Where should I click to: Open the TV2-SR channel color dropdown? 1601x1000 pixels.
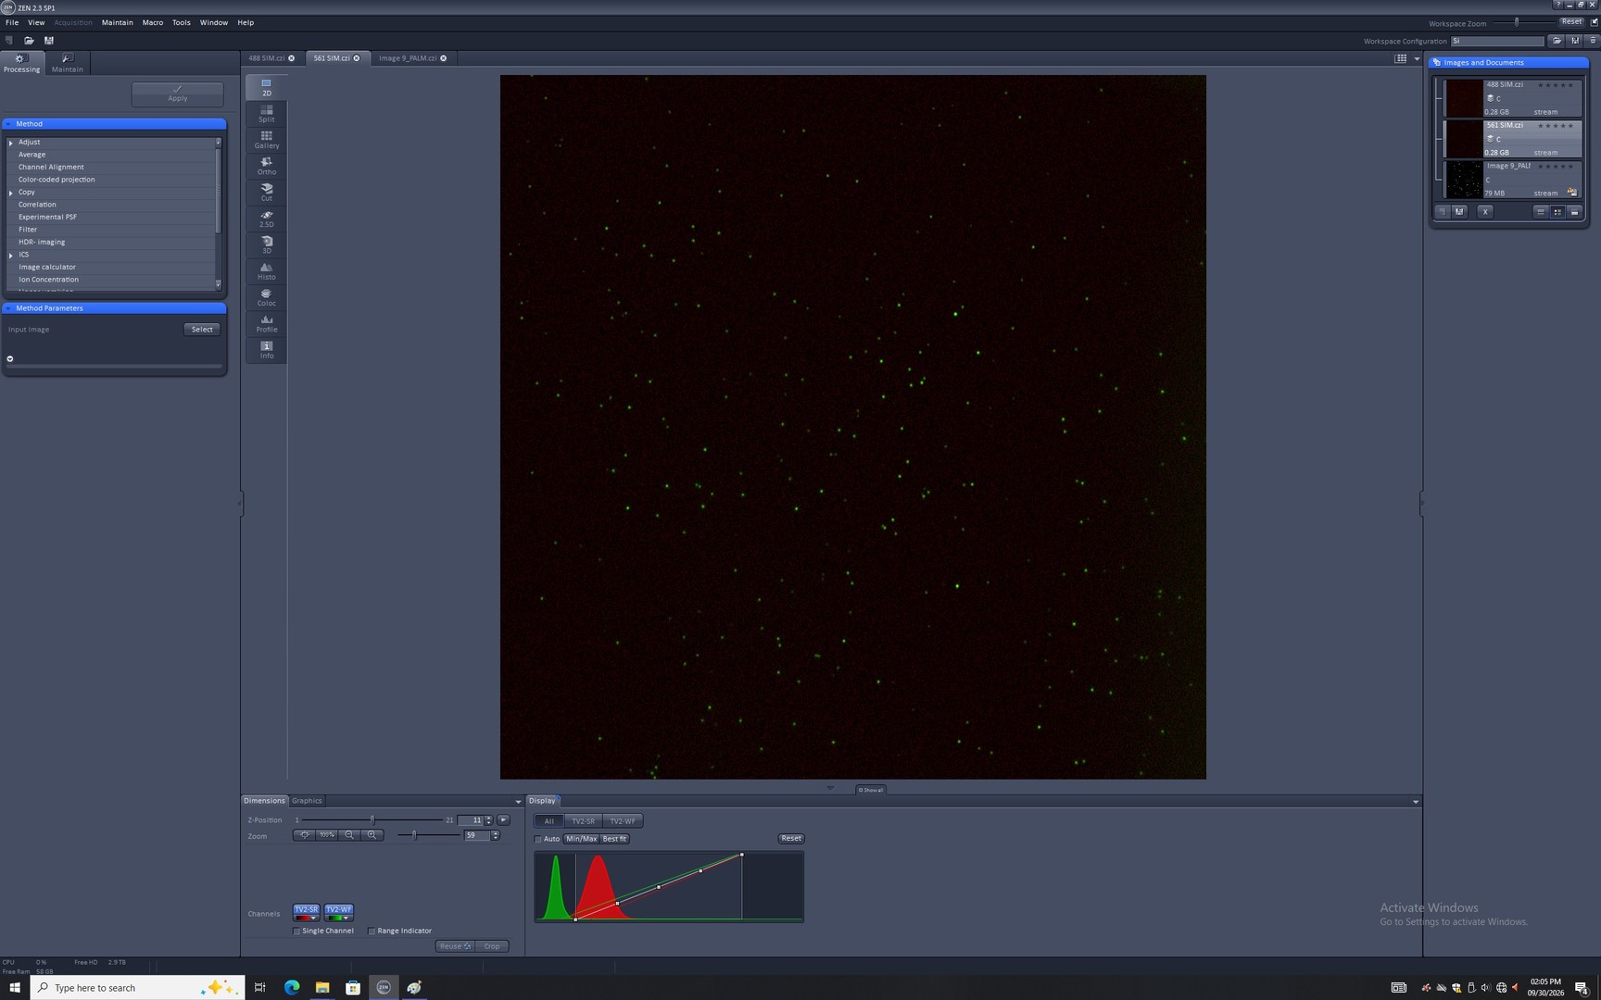(x=313, y=919)
